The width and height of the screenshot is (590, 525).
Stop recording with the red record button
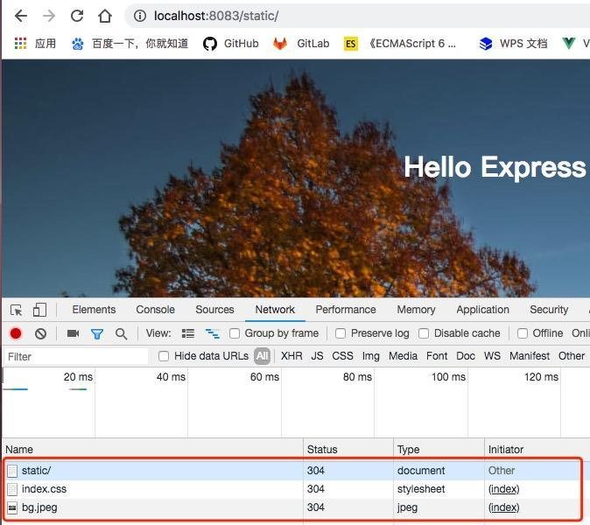[16, 333]
